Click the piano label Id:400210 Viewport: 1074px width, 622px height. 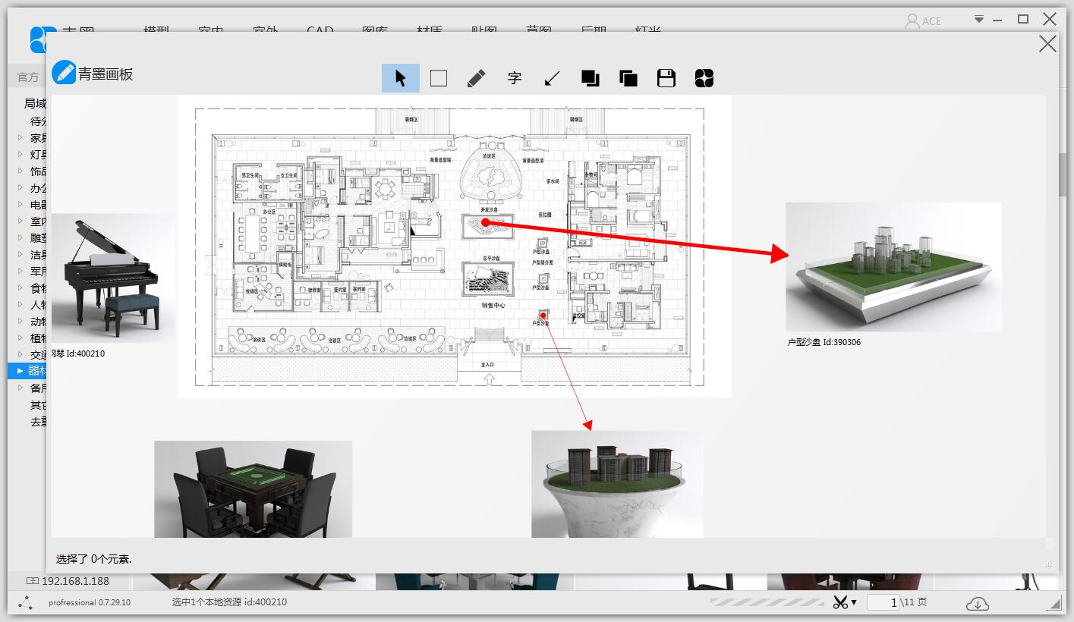point(78,353)
